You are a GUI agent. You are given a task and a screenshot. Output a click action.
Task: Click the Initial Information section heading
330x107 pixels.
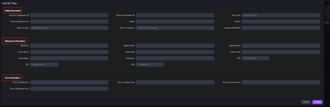(x=13, y=11)
